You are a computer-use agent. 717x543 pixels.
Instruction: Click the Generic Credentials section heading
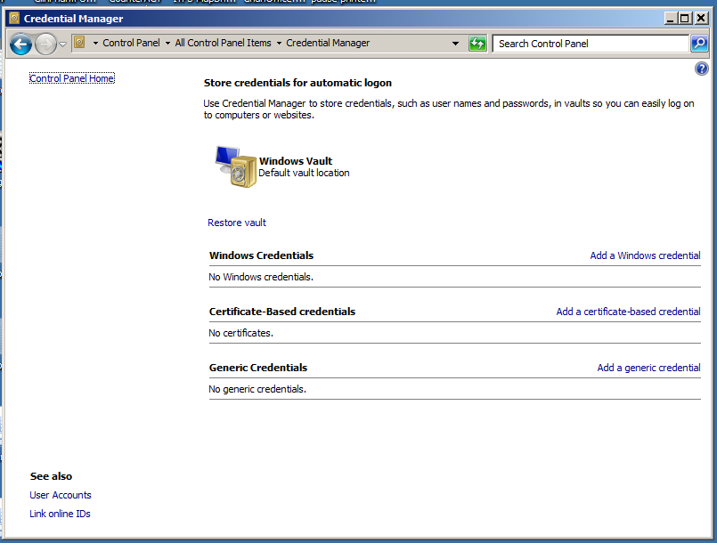(x=258, y=368)
